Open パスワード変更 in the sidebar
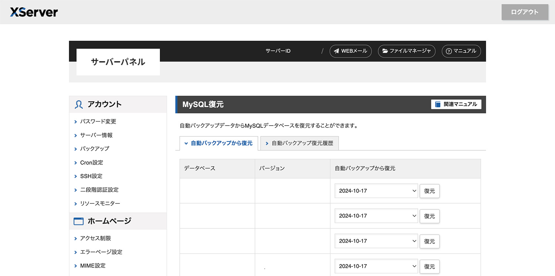555x276 pixels. click(98, 122)
